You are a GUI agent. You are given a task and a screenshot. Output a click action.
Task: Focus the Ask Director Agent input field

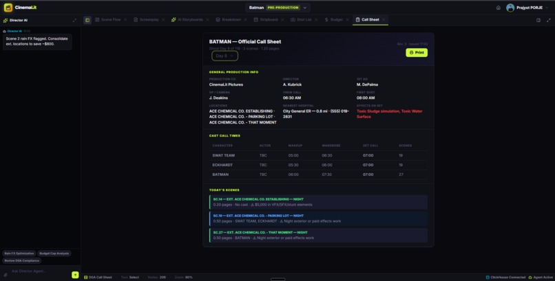tap(40, 271)
